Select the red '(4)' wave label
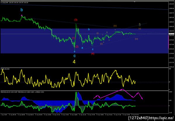 click(93, 54)
